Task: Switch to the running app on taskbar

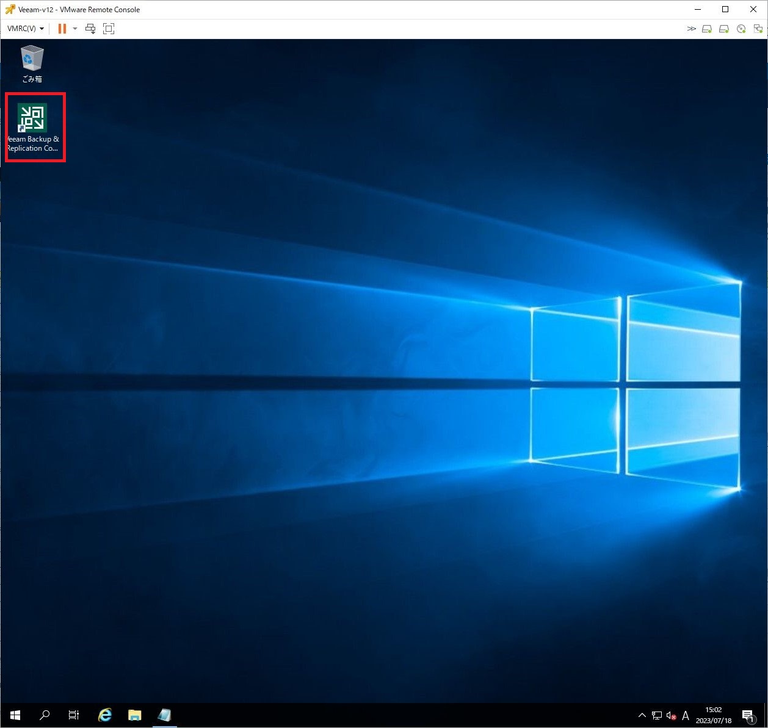Action: pyautogui.click(x=164, y=715)
